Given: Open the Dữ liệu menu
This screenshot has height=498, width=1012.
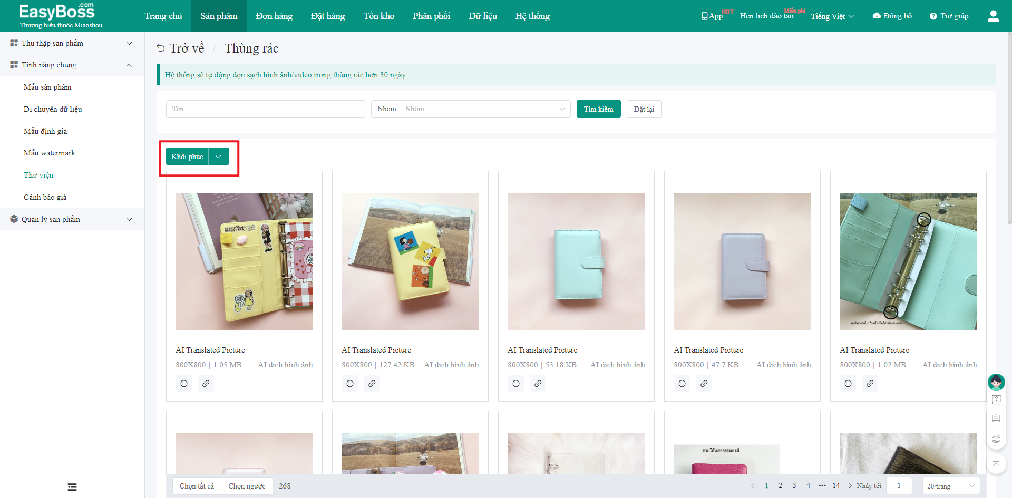Looking at the screenshot, I should (x=483, y=16).
